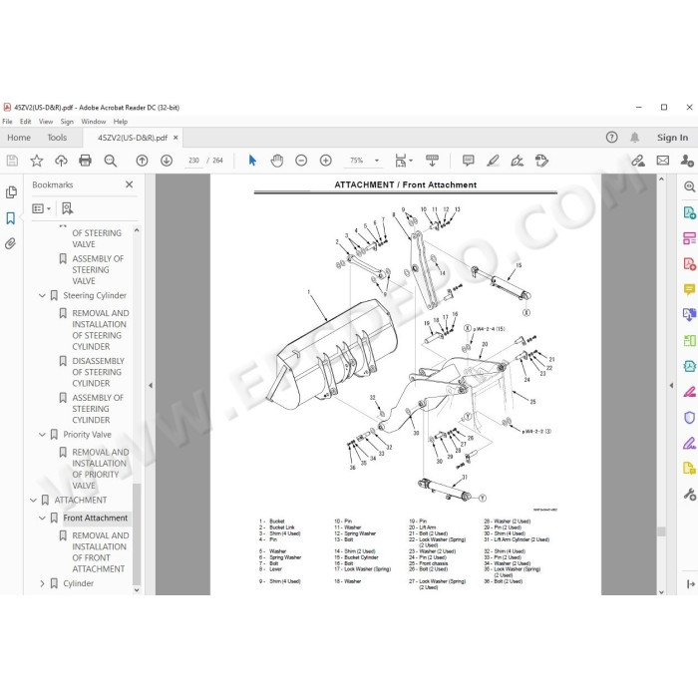The height and width of the screenshot is (698, 698).
Task: Expand the Cylinder bookmark
Action: click(42, 583)
